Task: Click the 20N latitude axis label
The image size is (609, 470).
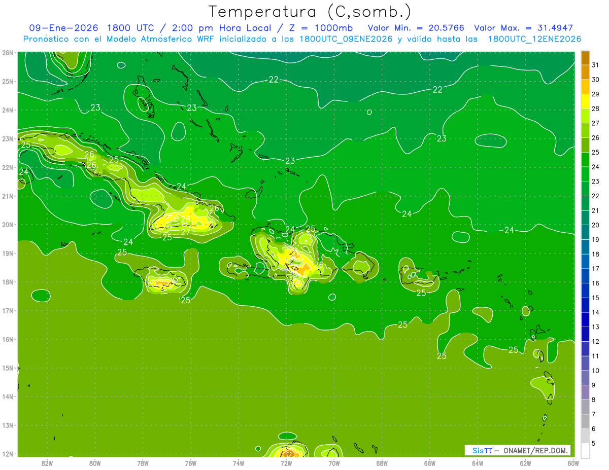Action: pyautogui.click(x=7, y=225)
